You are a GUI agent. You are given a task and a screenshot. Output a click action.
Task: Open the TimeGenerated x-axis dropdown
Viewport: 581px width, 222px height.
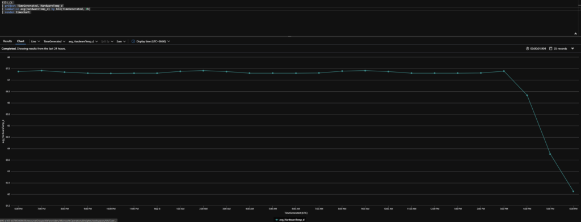[54, 41]
